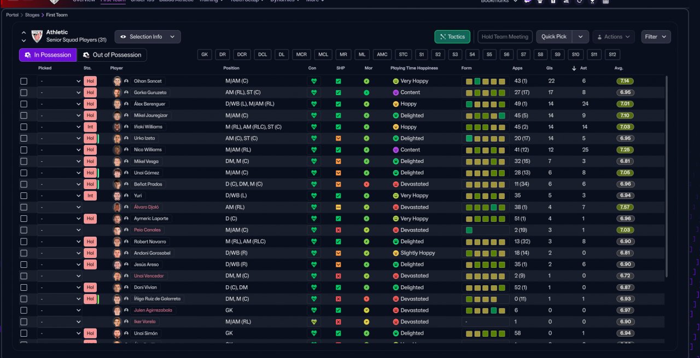Click Nico Williams's player portrait
The image size is (700, 358).
(117, 150)
